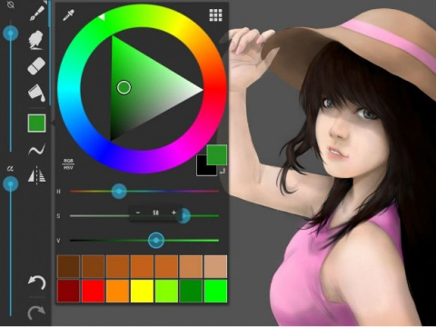Click the white hue marker on color ring
Image resolution: width=436 pixels, height=327 pixels.
102,16
